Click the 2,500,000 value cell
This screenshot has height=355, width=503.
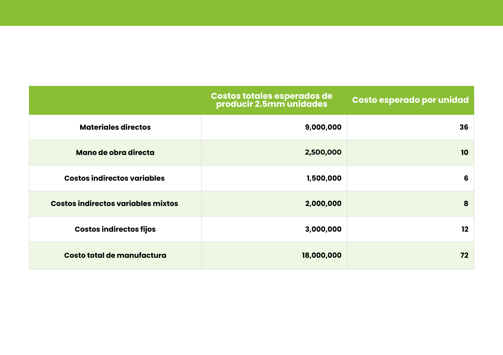tap(323, 153)
